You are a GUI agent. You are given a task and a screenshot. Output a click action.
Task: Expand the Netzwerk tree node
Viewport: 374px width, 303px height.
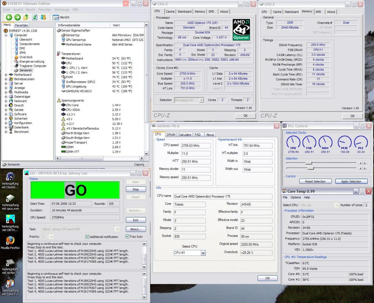click(x=6, y=101)
